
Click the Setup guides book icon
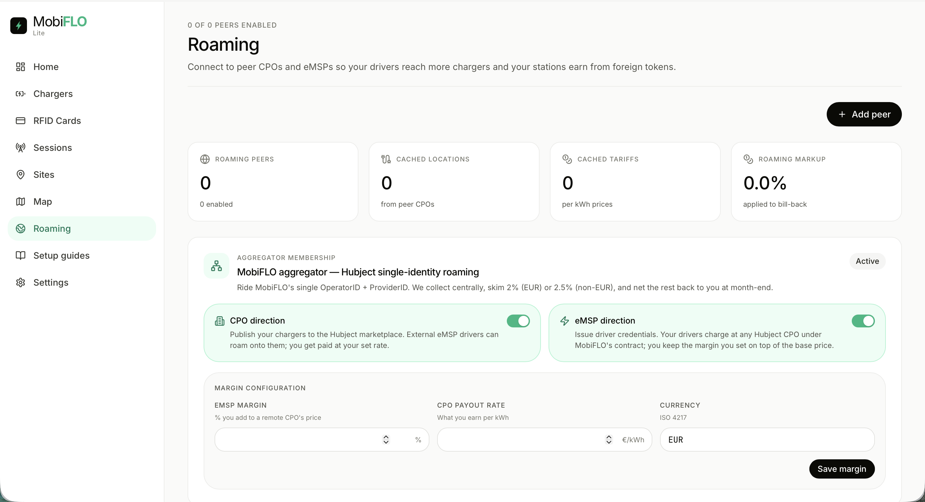(21, 255)
